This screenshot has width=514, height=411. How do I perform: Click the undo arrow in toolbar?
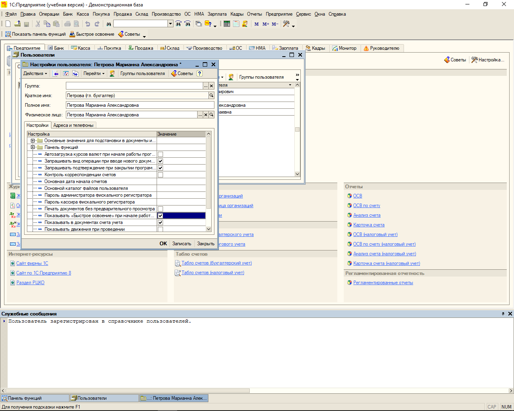pyautogui.click(x=88, y=24)
